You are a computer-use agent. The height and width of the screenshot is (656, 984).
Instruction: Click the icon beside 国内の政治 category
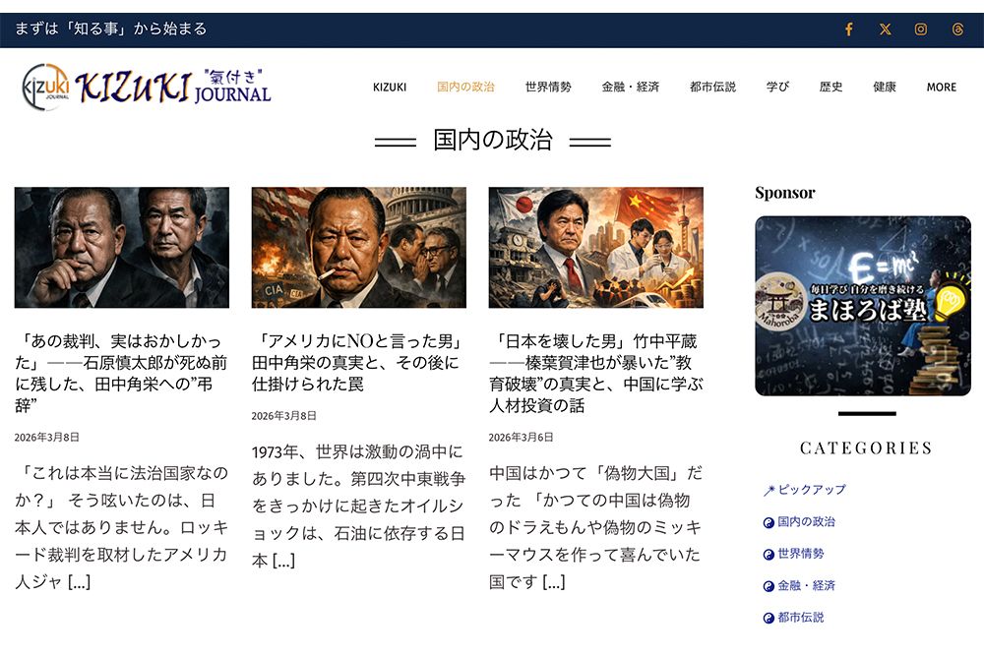click(x=769, y=522)
